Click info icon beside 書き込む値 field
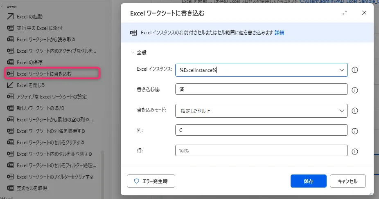 (355, 90)
